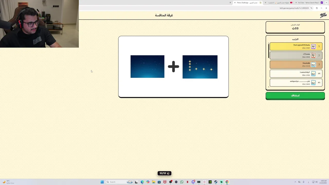The width and height of the screenshot is (329, 185).
Task: Click Umshdk's blue avatar icon
Action: [x=313, y=64]
